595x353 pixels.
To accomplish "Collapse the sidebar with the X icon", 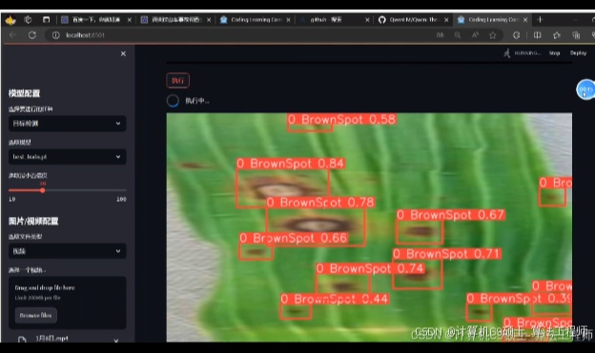I will pos(123,54).
